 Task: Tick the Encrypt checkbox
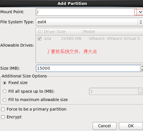pos(3,117)
